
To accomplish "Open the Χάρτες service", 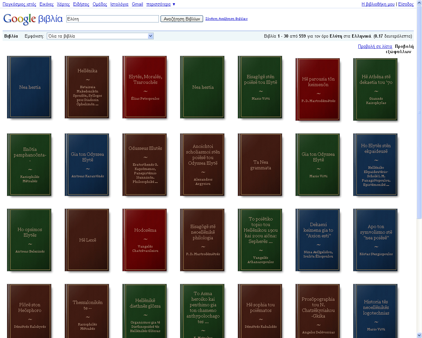I will (63, 5).
